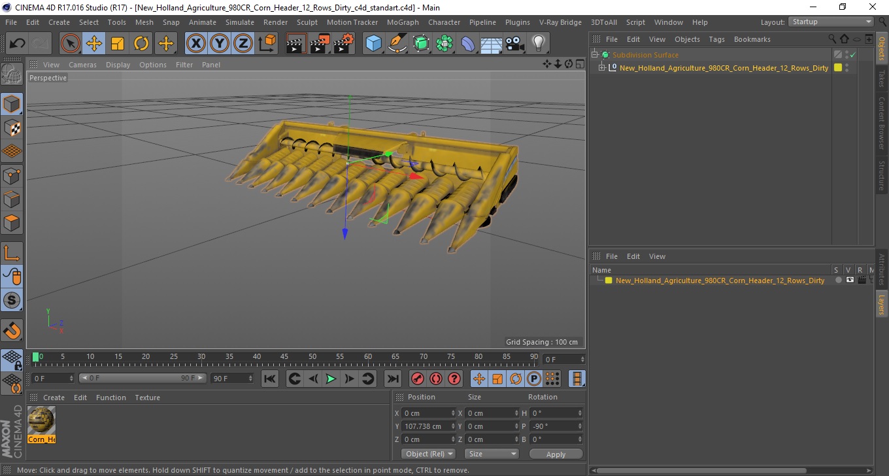This screenshot has height=476, width=889.
Task: Click the end frame 90 F stepper
Action: click(250, 378)
